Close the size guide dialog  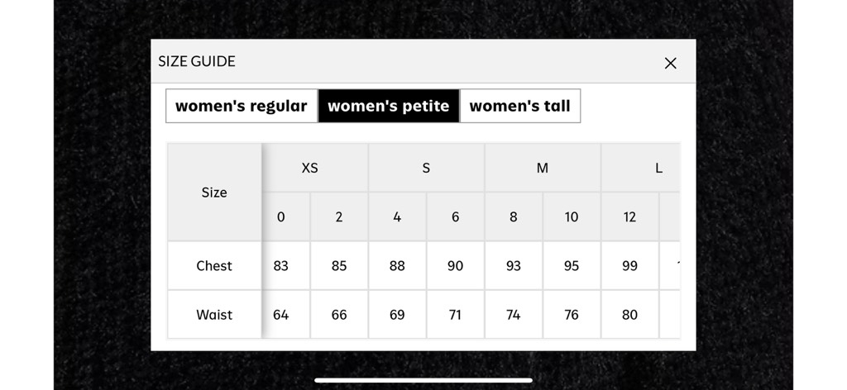click(x=670, y=63)
